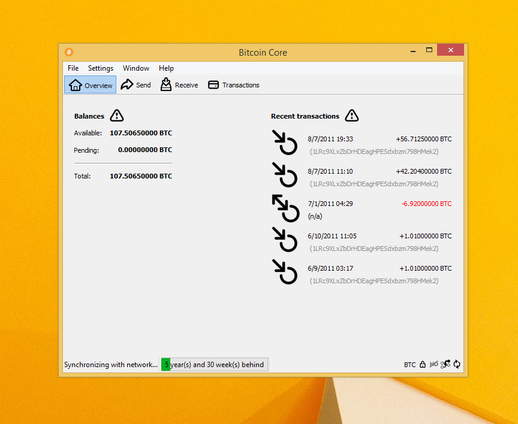Click the +42.20400000 BTC amount
Viewport: 518px width, 424px height.
[423, 171]
